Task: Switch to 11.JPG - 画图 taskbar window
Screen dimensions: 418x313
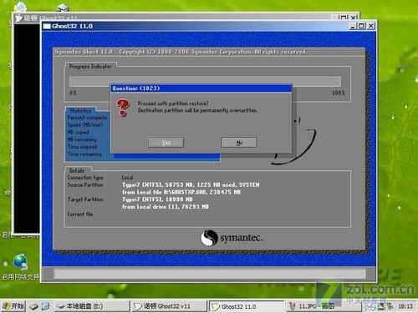Action: [324, 306]
